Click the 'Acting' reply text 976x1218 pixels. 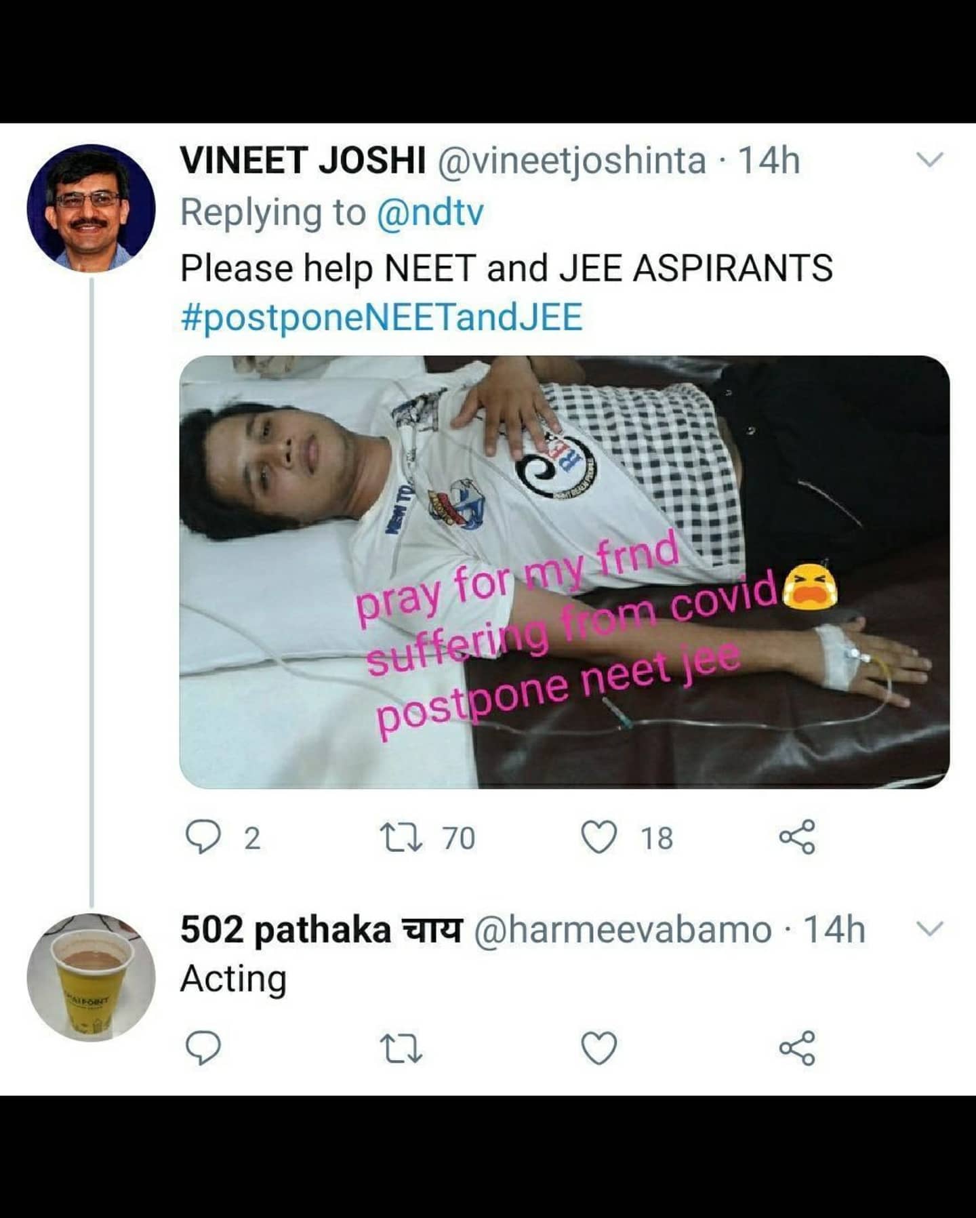tap(234, 979)
